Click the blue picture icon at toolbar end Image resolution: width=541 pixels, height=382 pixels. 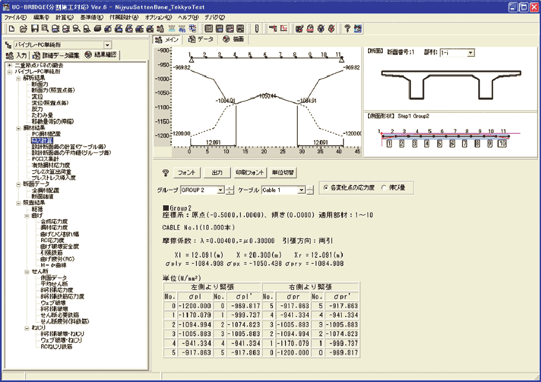tap(358, 29)
